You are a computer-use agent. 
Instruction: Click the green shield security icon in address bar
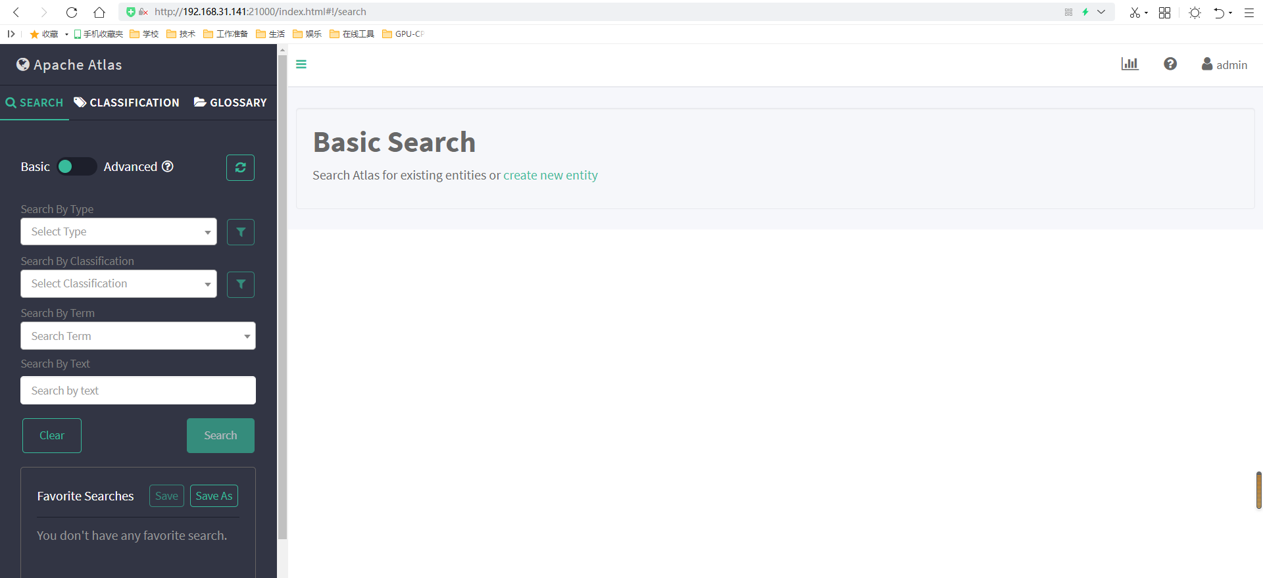pos(131,12)
